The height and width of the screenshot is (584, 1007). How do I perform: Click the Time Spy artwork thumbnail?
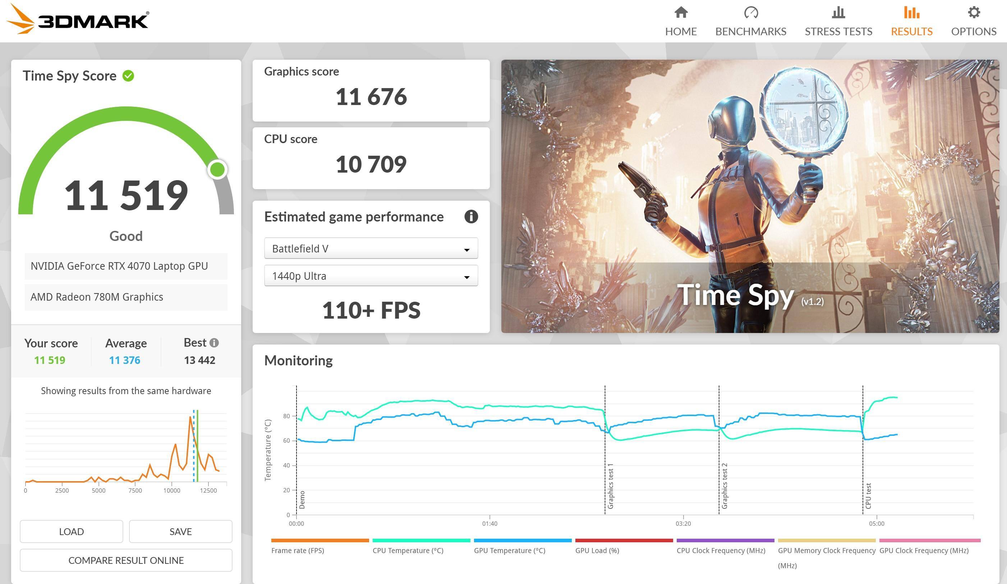pos(750,196)
